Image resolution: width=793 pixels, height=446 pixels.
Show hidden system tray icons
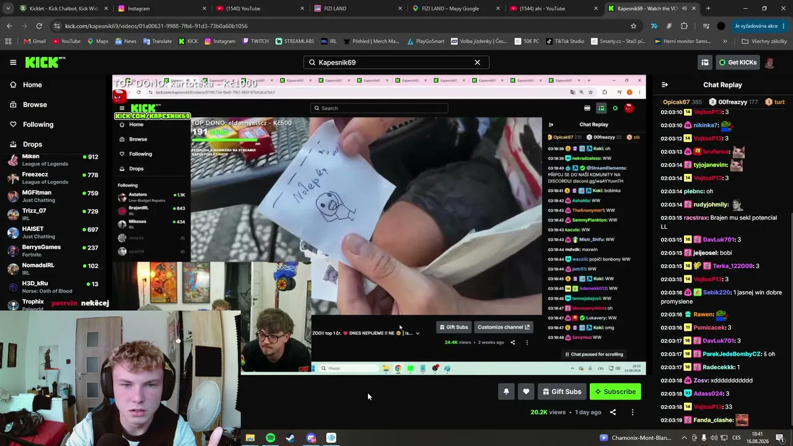coord(684,438)
